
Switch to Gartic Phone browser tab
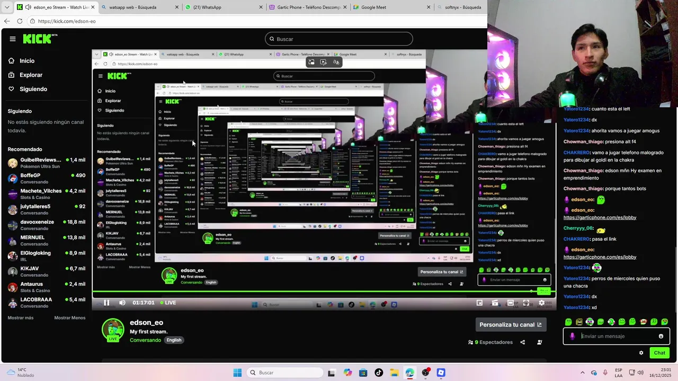[307, 7]
